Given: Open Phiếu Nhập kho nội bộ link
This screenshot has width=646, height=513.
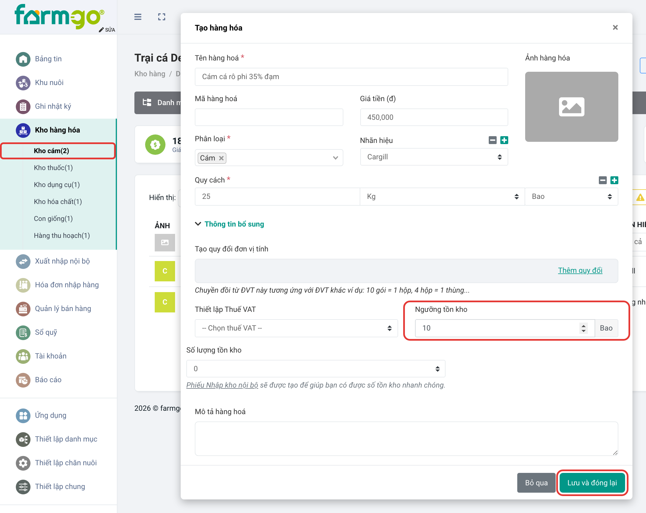Looking at the screenshot, I should click(x=222, y=385).
